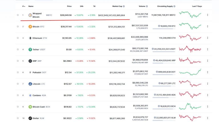This screenshot has height=122, width=219.
Task: Sort by Price column header
Action: (x=69, y=6)
